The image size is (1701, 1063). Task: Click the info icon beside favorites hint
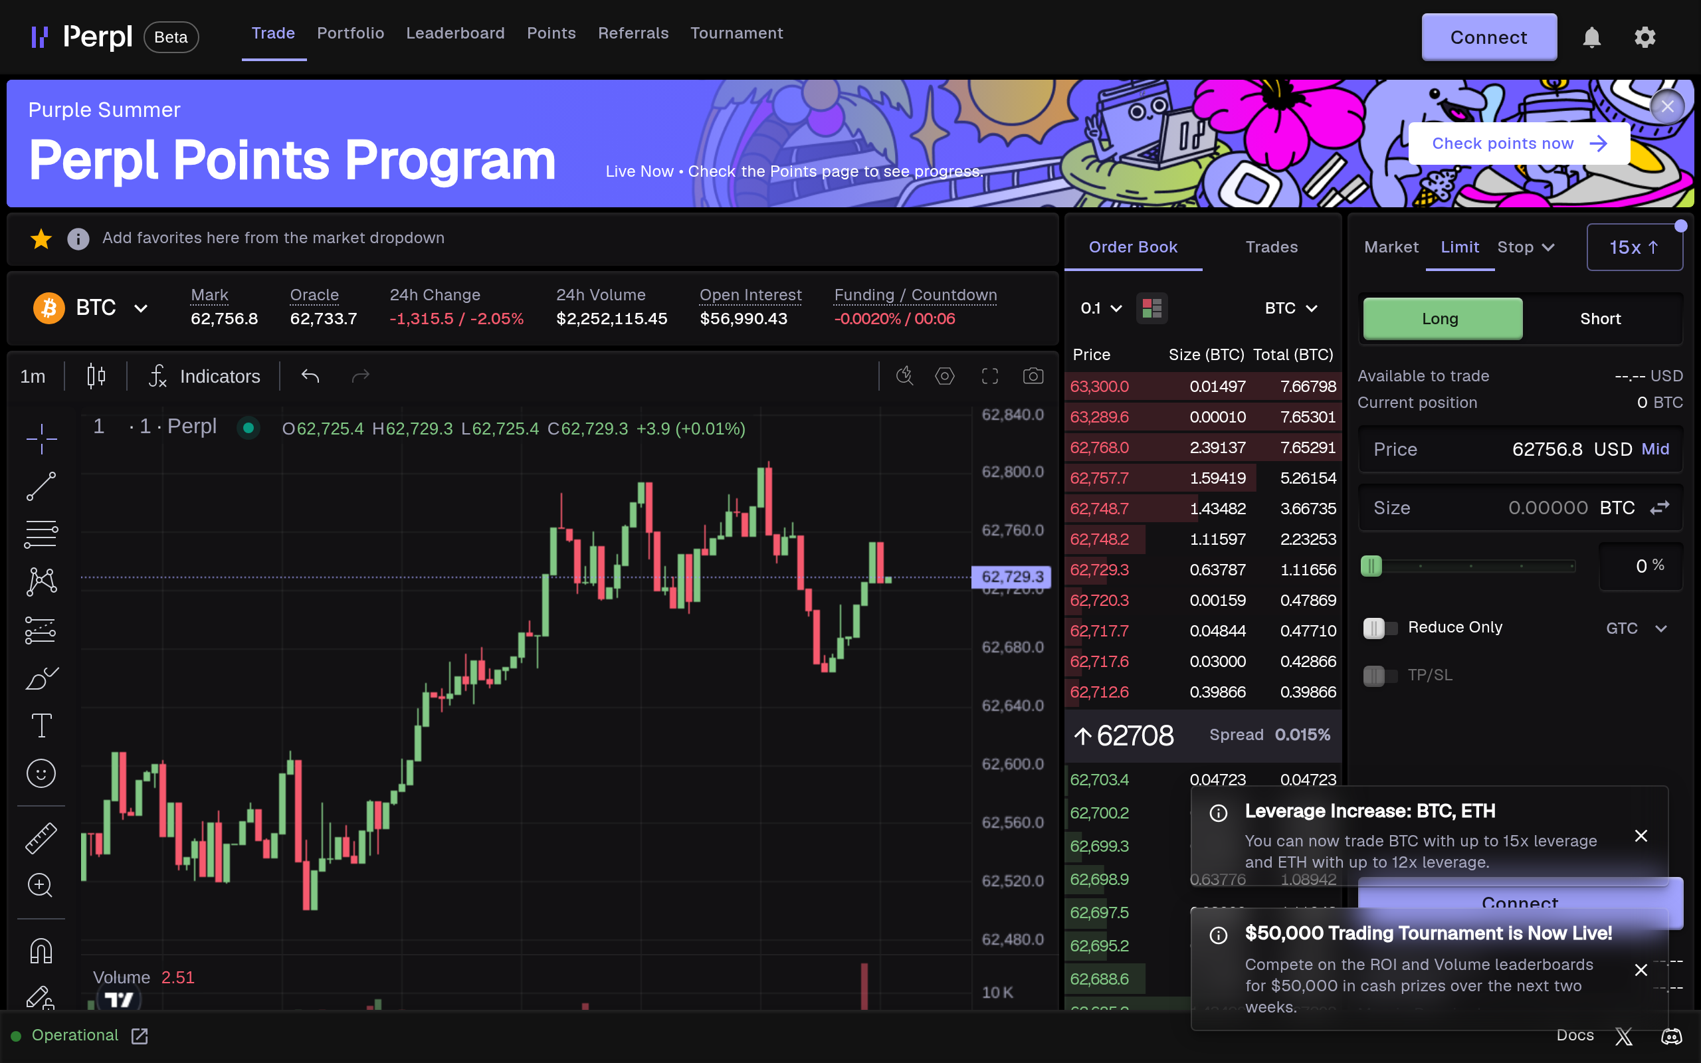78,239
